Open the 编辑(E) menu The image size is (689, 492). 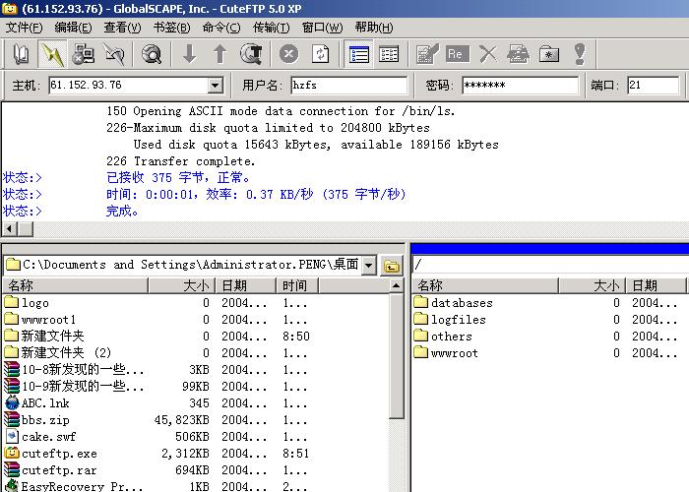click(74, 28)
